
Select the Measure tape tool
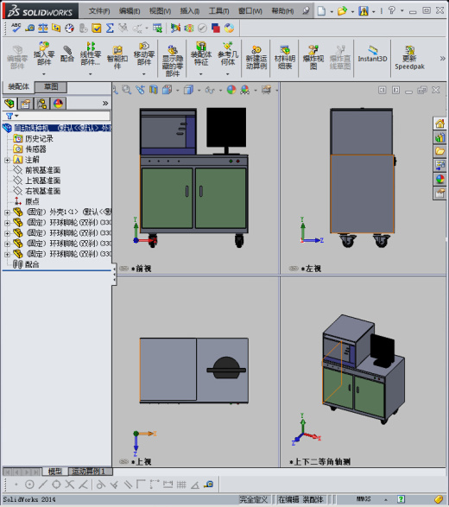coord(29,29)
